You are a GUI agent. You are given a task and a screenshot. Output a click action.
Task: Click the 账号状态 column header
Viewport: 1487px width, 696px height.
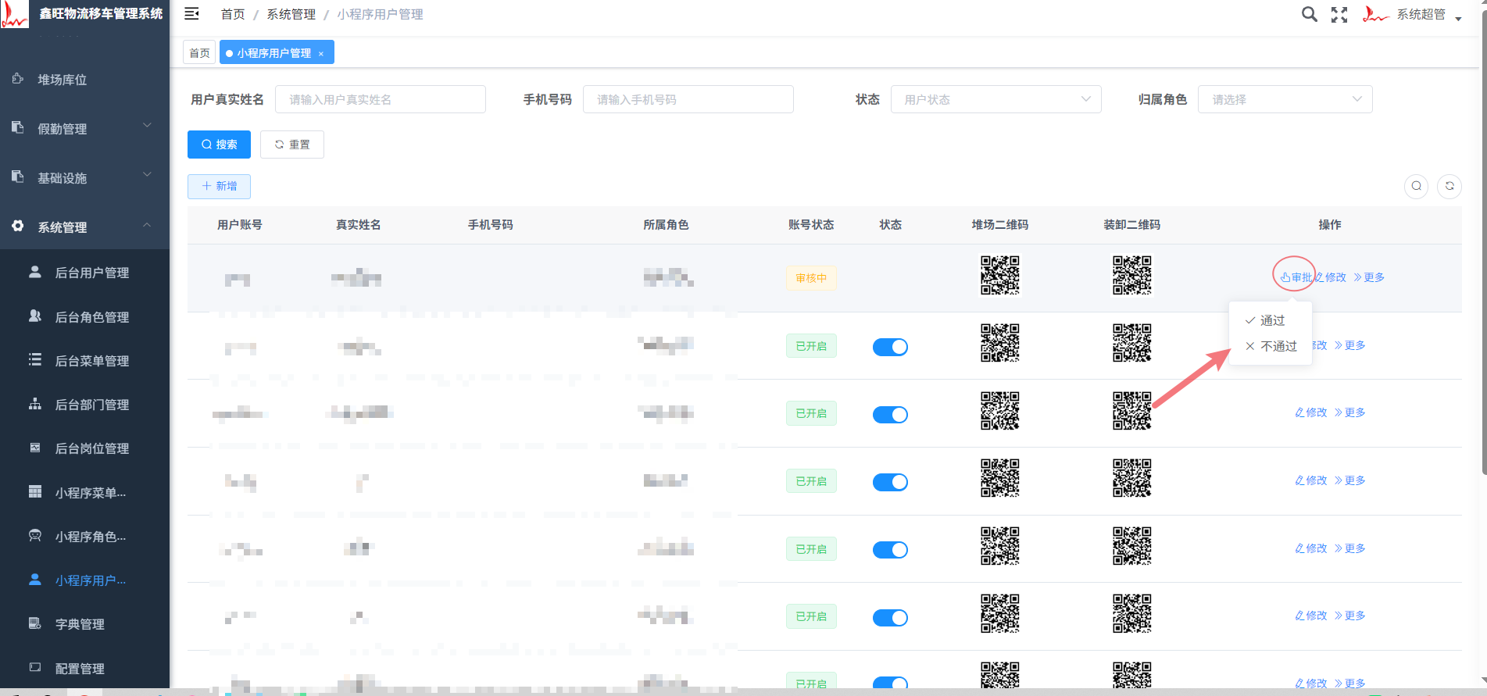(x=811, y=225)
